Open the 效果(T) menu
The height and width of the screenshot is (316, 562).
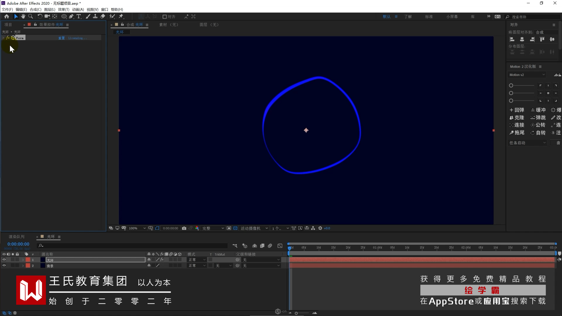(x=63, y=9)
